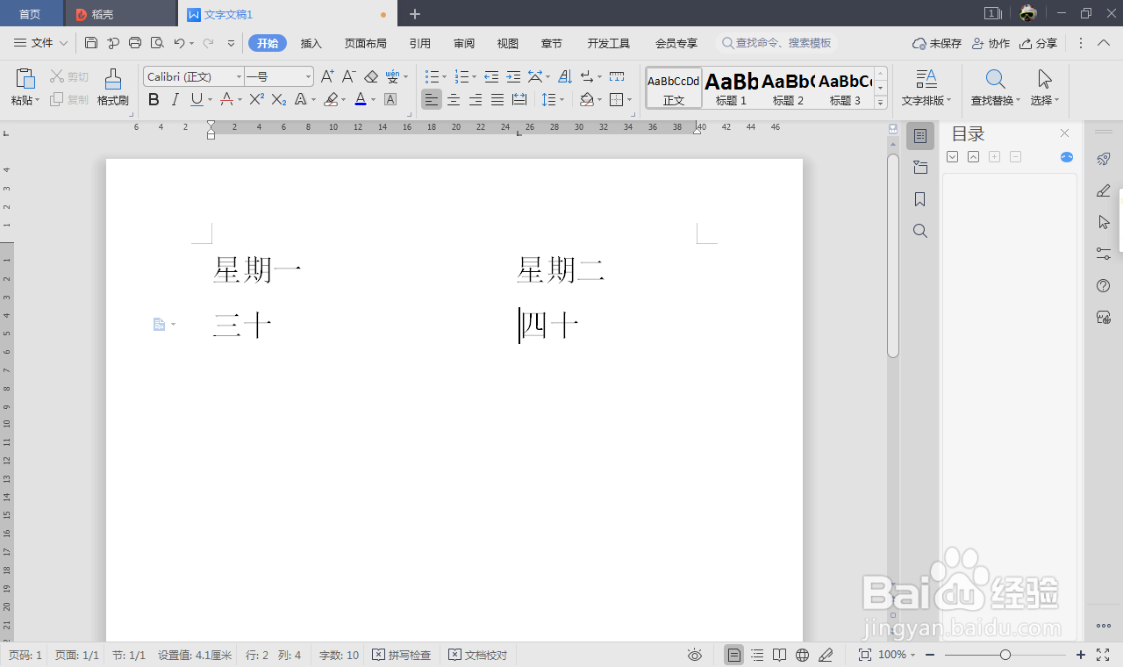Toggle 文档校对 document proofing in status bar

coord(477,655)
